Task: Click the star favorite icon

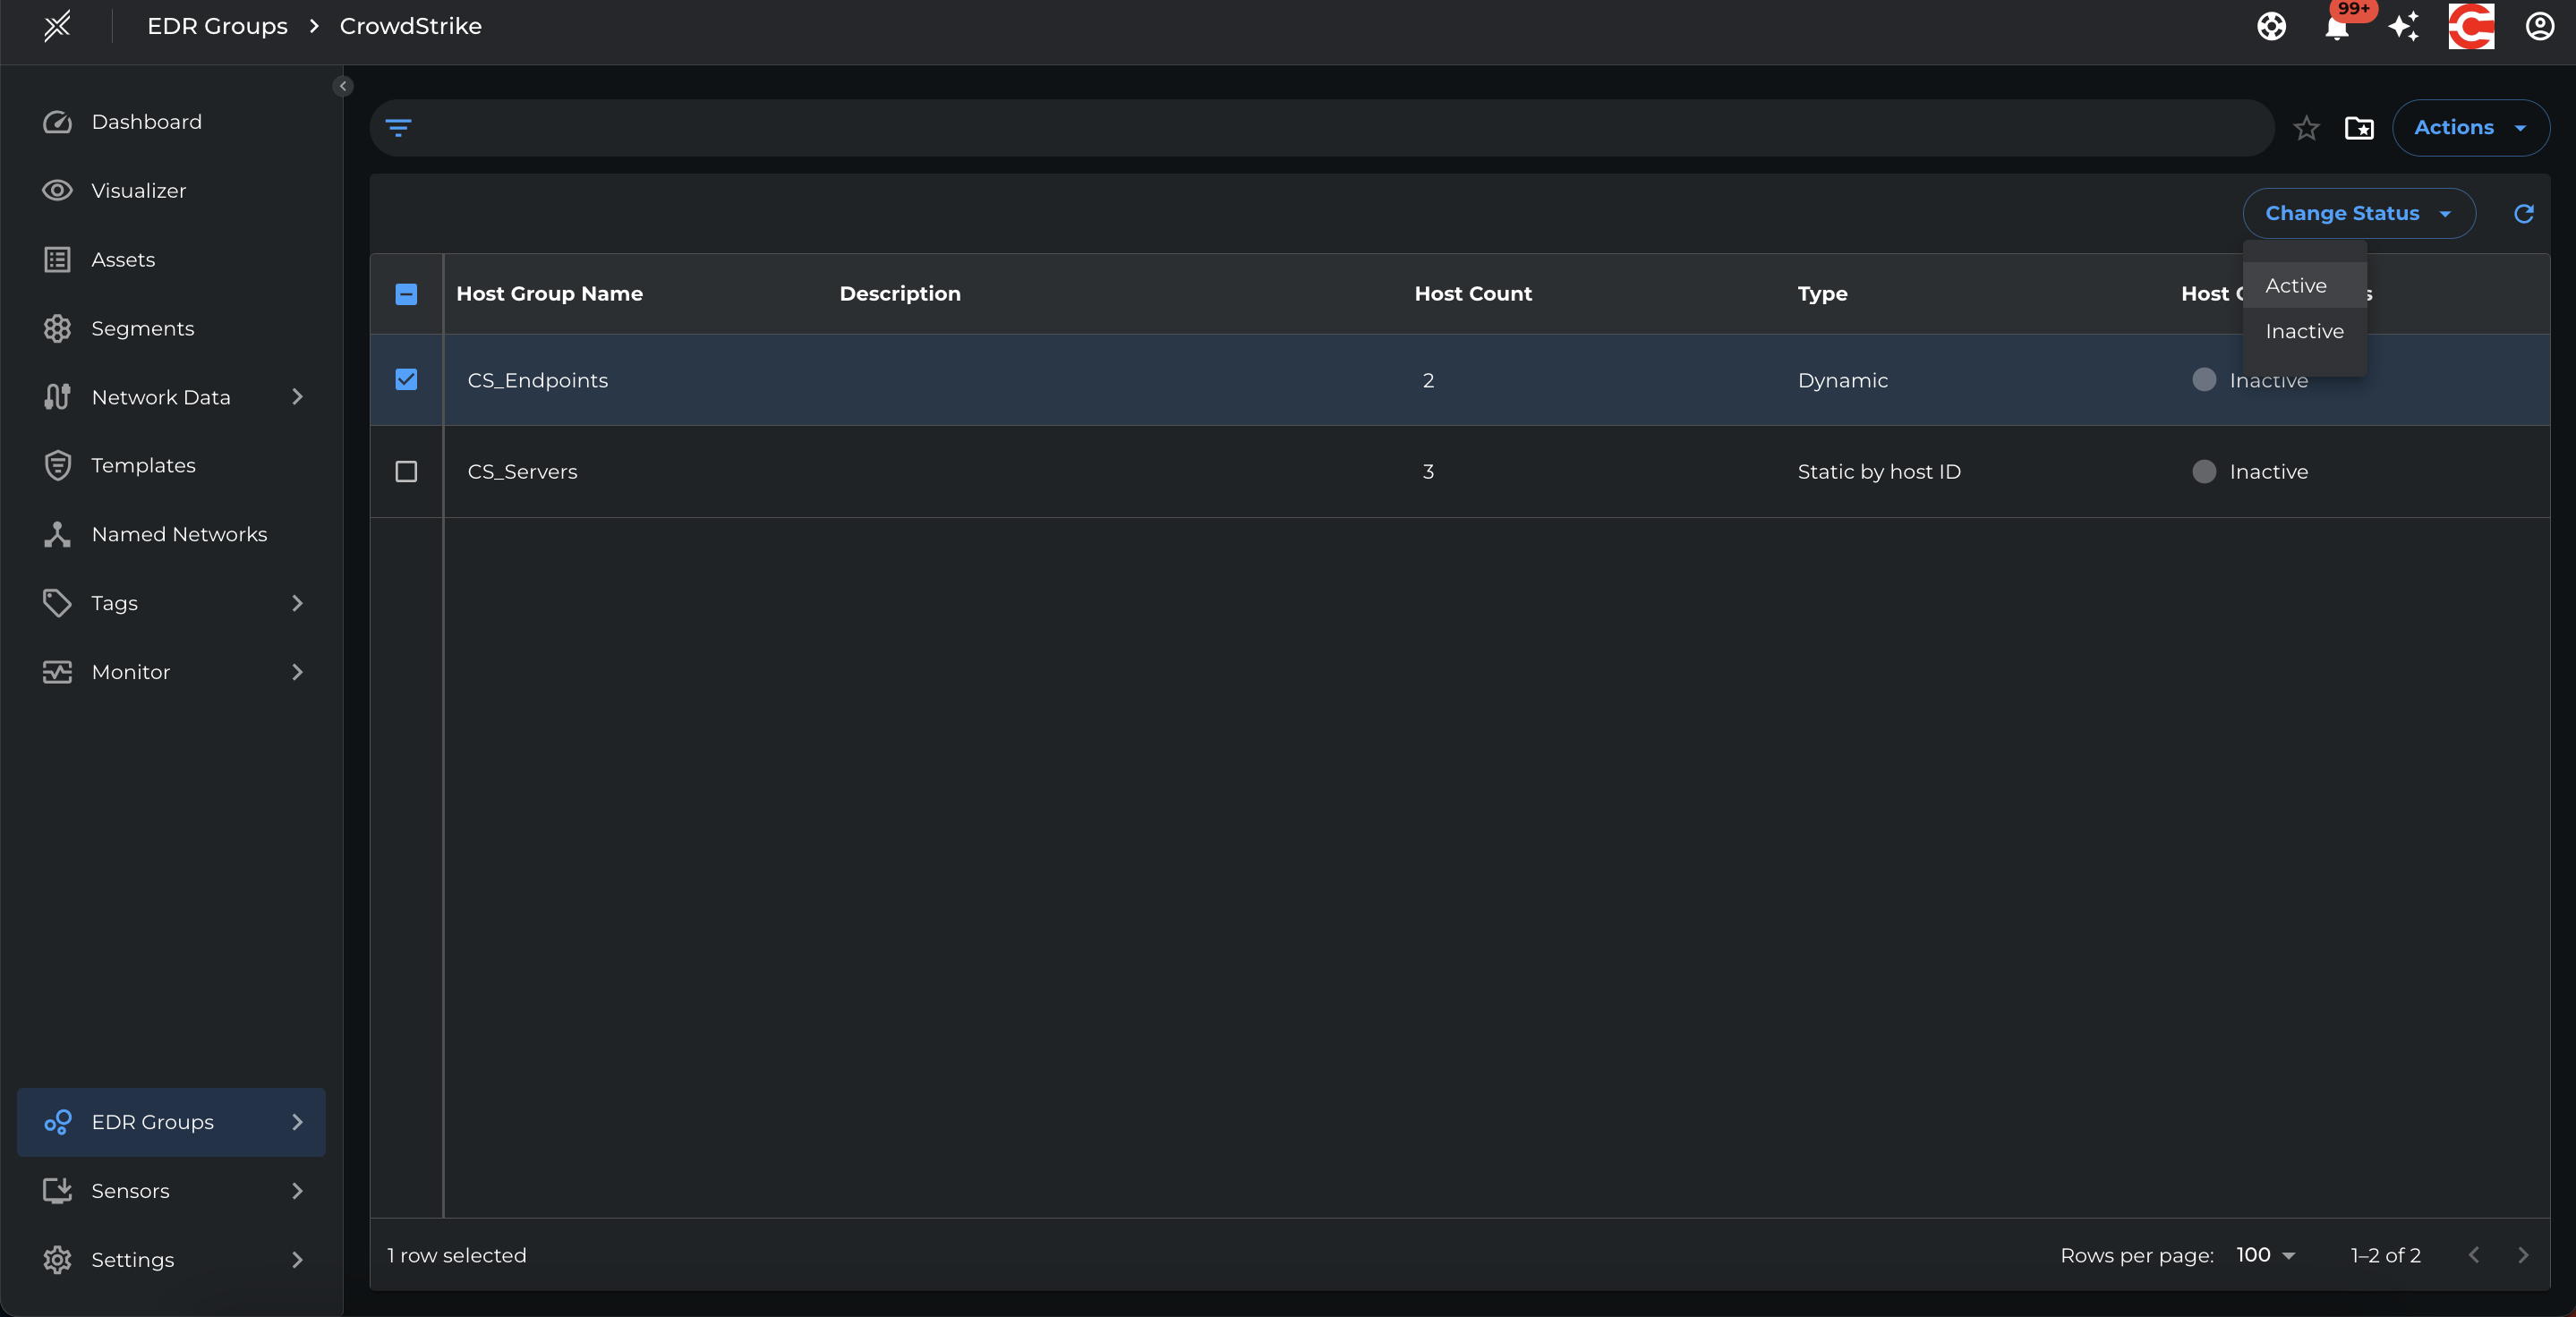Action: pyautogui.click(x=2306, y=128)
